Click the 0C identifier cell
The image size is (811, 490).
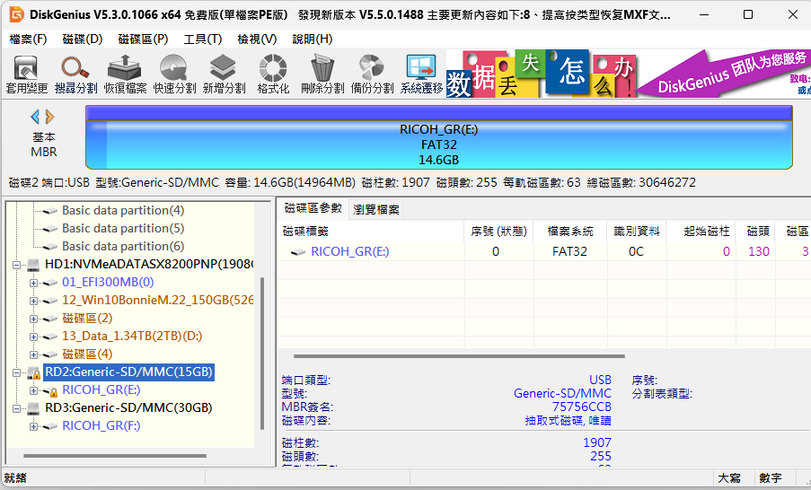pyautogui.click(x=636, y=251)
